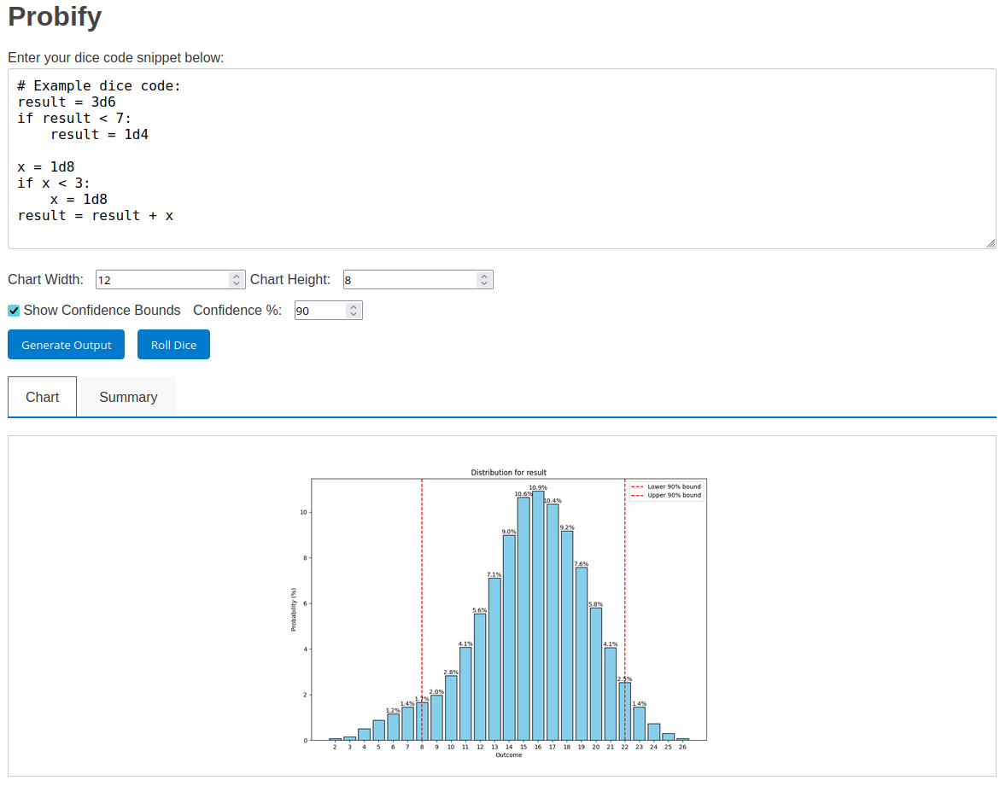The image size is (1006, 786).
Task: Select the Chart tab
Action: (x=43, y=397)
